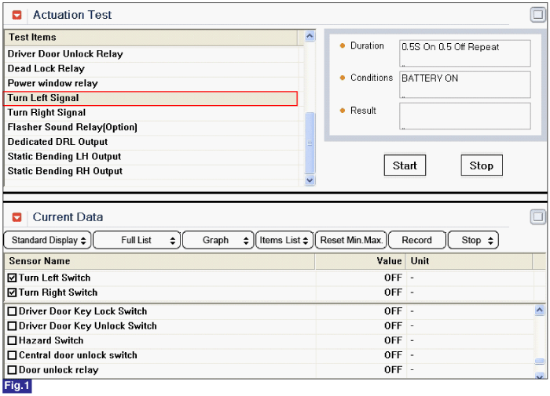This screenshot has width=550, height=396.
Task: Uncheck the Turn Left Switch checkbox
Action: pyautogui.click(x=12, y=278)
